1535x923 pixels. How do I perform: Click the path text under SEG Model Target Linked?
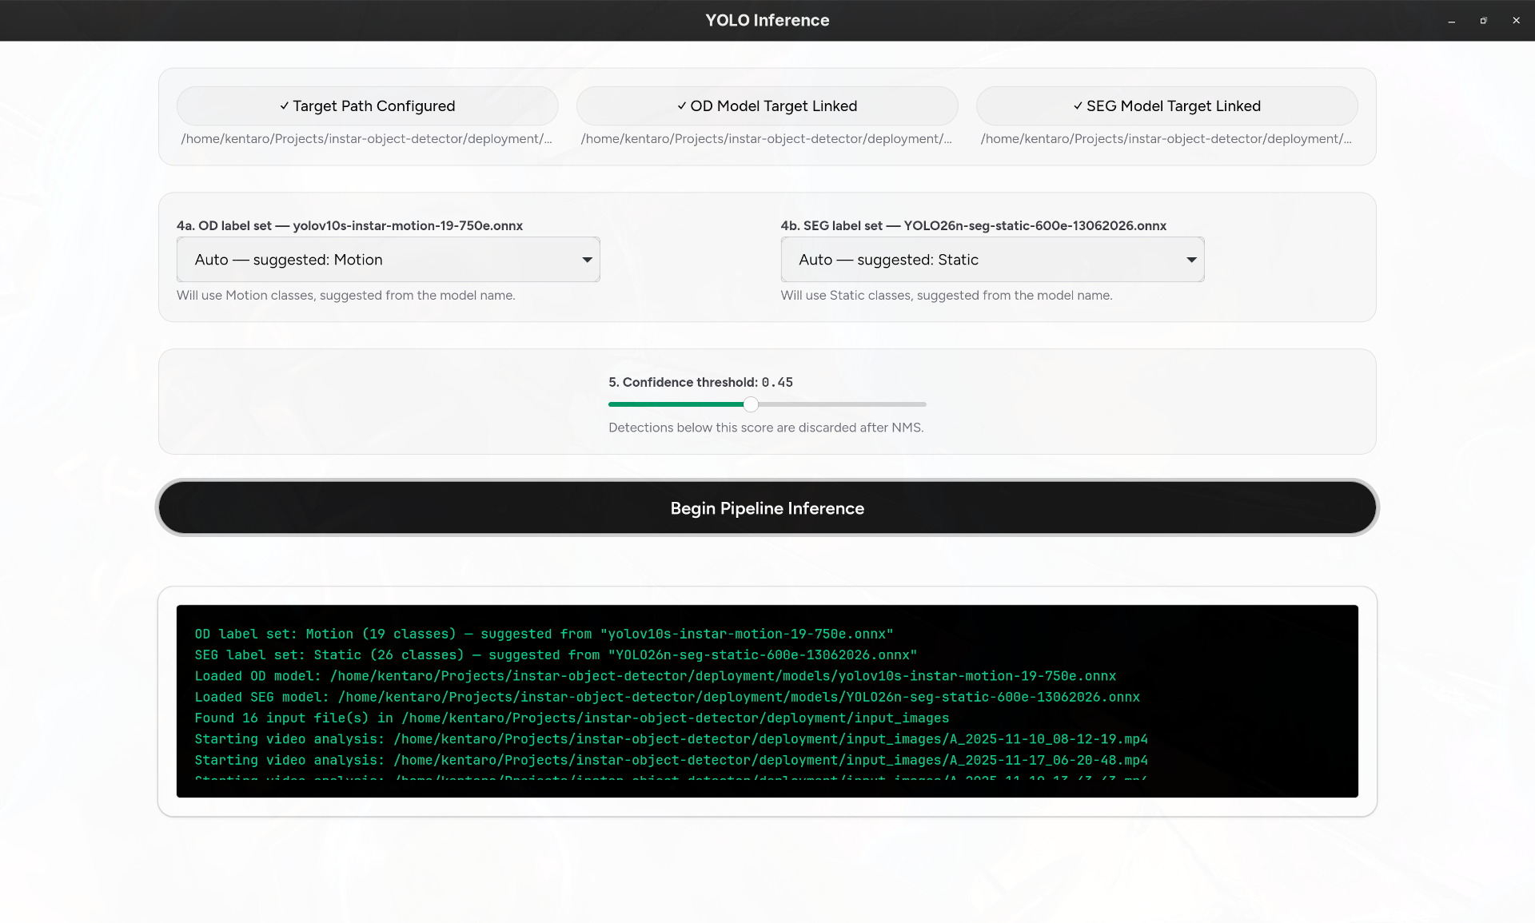(x=1166, y=139)
